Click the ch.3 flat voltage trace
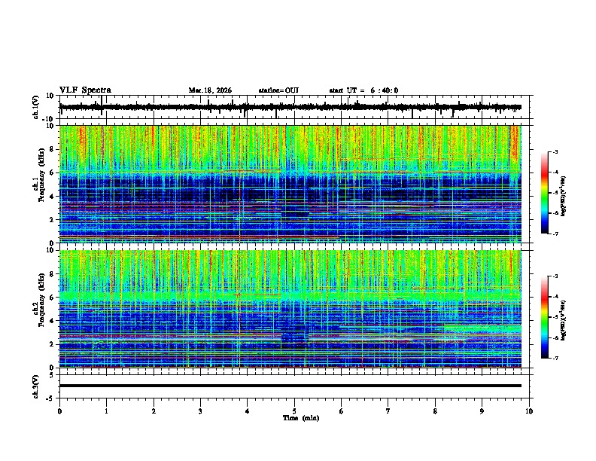This screenshot has height=461, width=596. (x=290, y=386)
